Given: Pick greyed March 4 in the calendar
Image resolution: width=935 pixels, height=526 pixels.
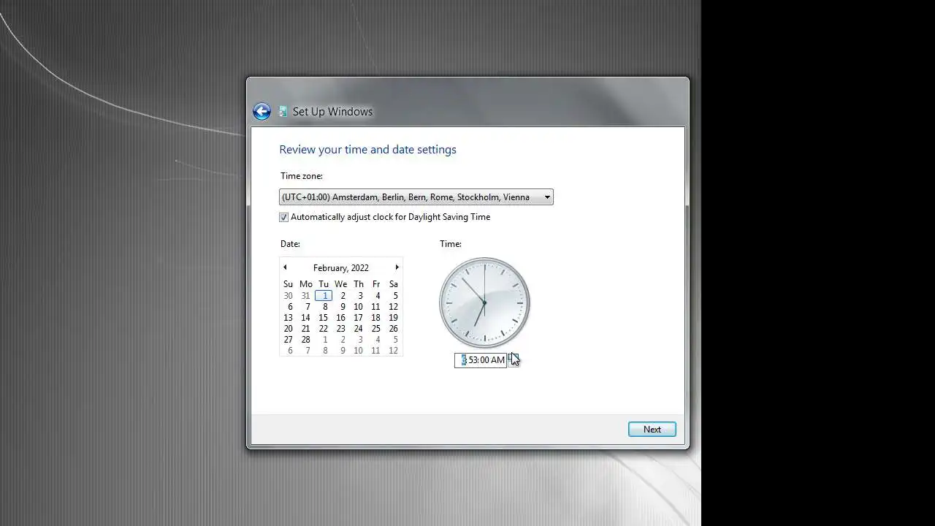Looking at the screenshot, I should (376, 340).
